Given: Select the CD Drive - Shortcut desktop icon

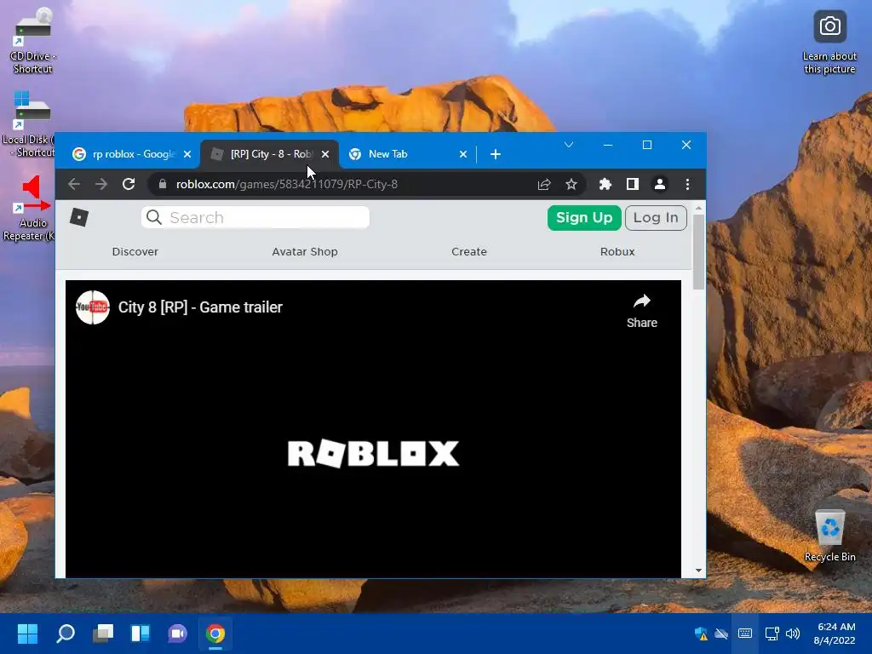Looking at the screenshot, I should click(x=32, y=41).
